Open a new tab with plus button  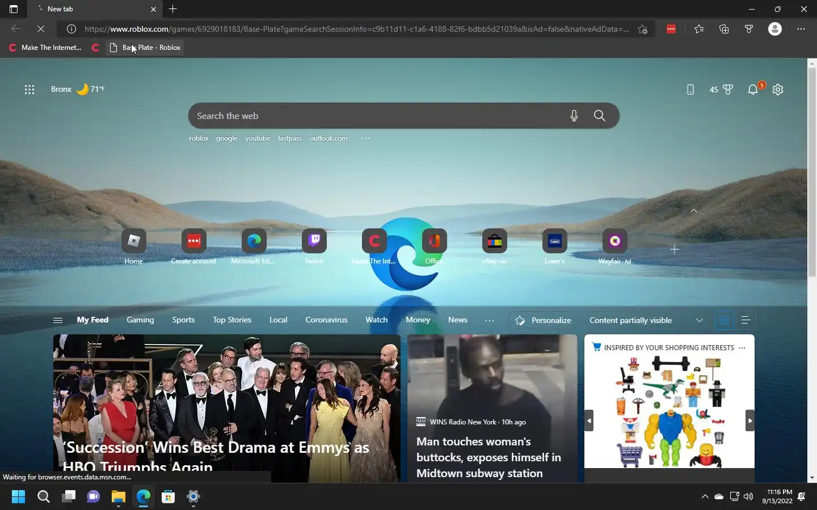(173, 9)
